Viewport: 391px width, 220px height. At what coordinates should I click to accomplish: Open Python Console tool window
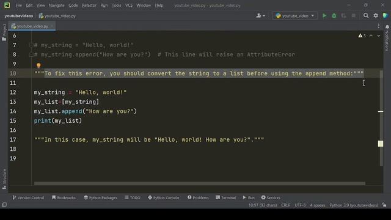tap(163, 197)
